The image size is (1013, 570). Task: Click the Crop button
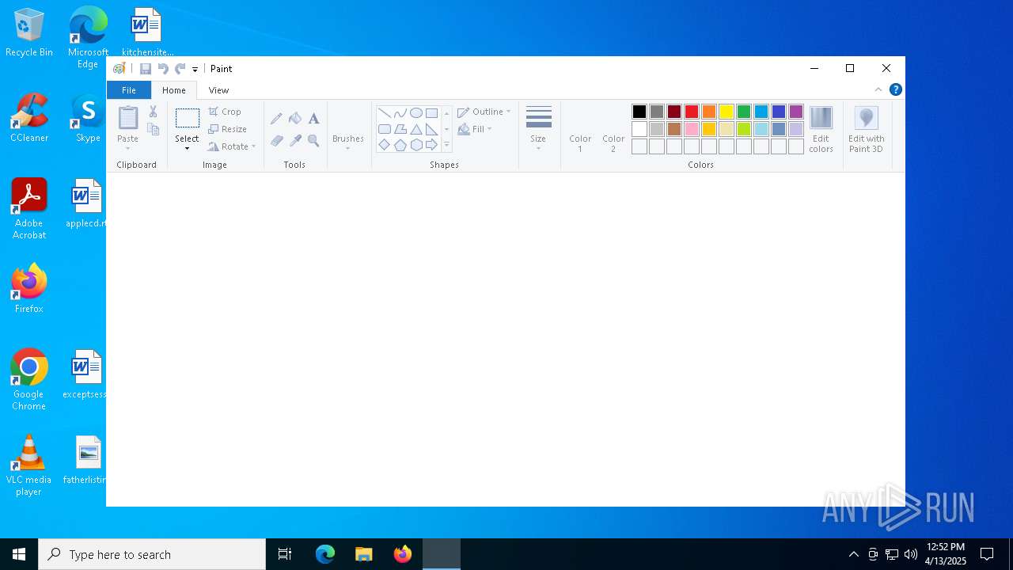click(225, 112)
